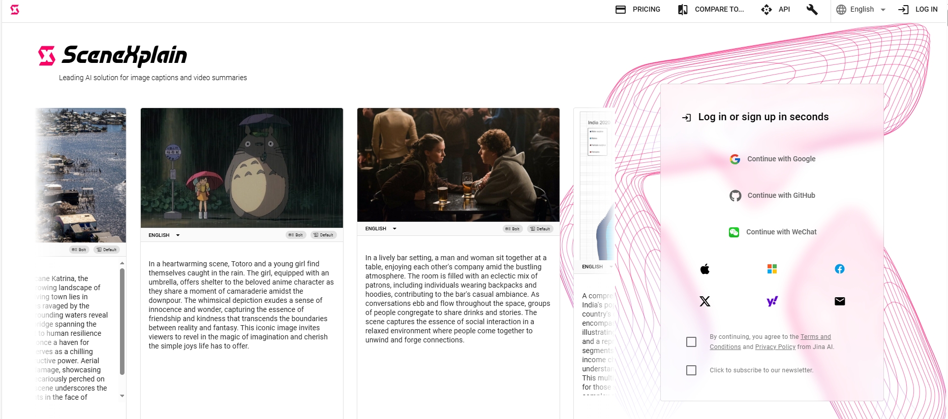The width and height of the screenshot is (948, 419).
Task: Open the hurricane aerial harbor image
Action: [81, 175]
